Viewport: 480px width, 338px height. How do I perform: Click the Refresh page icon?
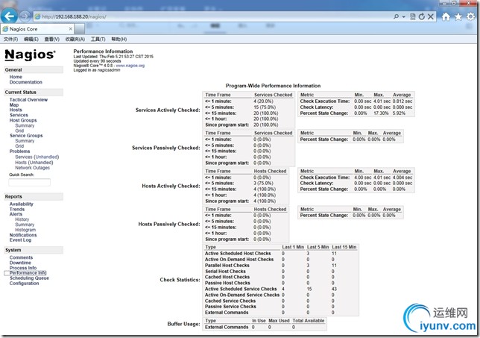pos(422,16)
